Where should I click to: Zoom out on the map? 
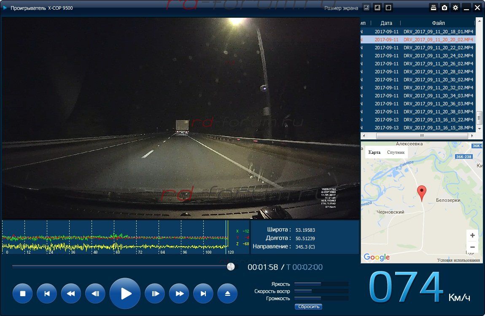472,247
